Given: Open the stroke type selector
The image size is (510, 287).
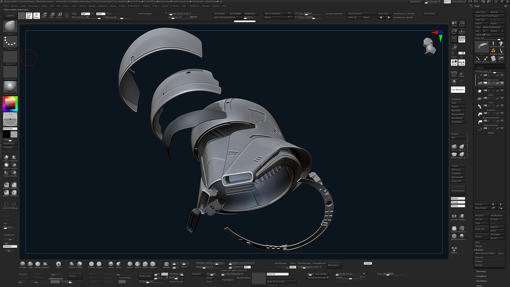Looking at the screenshot, I should coord(10,43).
